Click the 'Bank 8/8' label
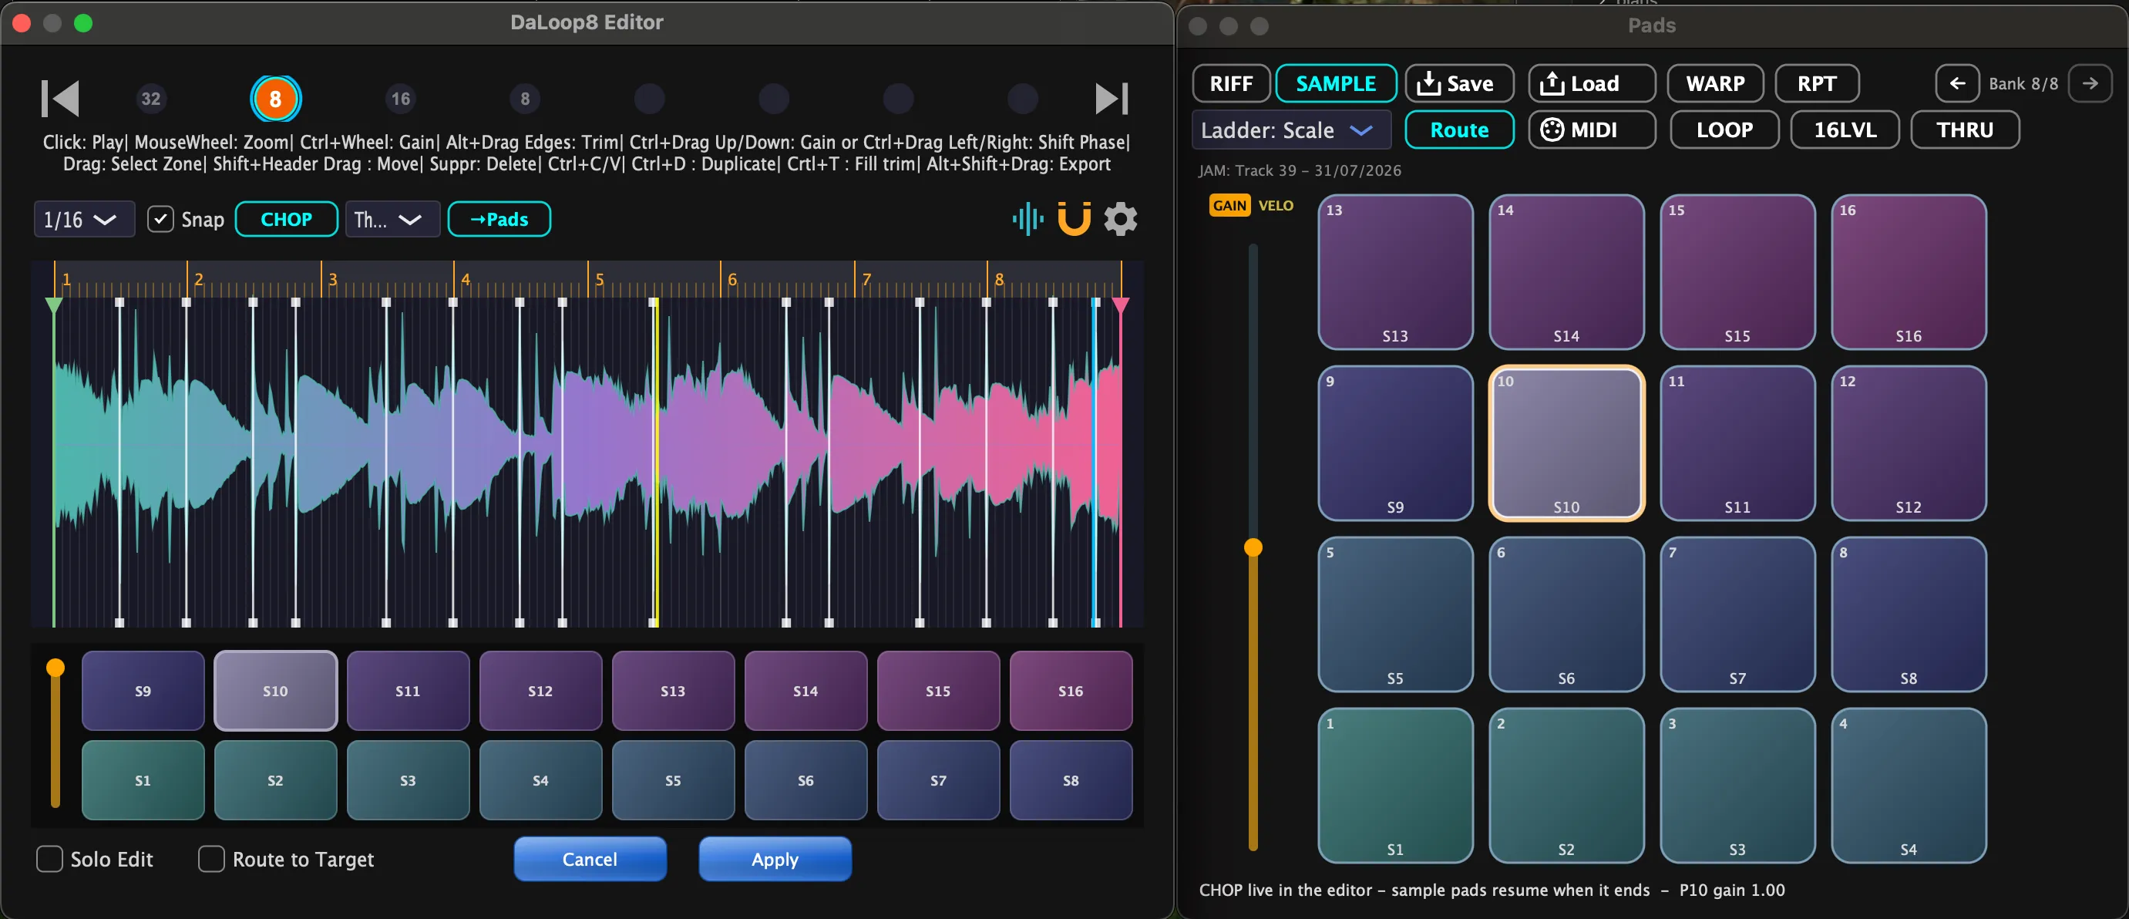 2023,83
